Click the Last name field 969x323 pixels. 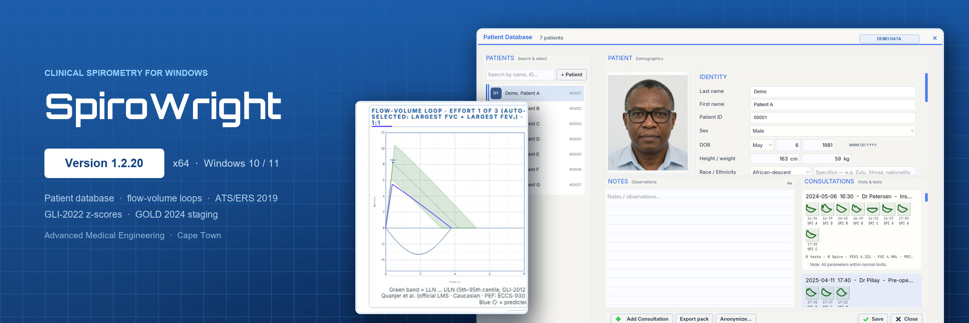(833, 92)
